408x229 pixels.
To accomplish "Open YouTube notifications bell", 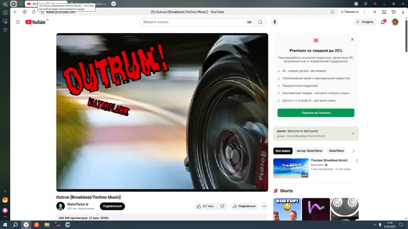I will (x=383, y=22).
